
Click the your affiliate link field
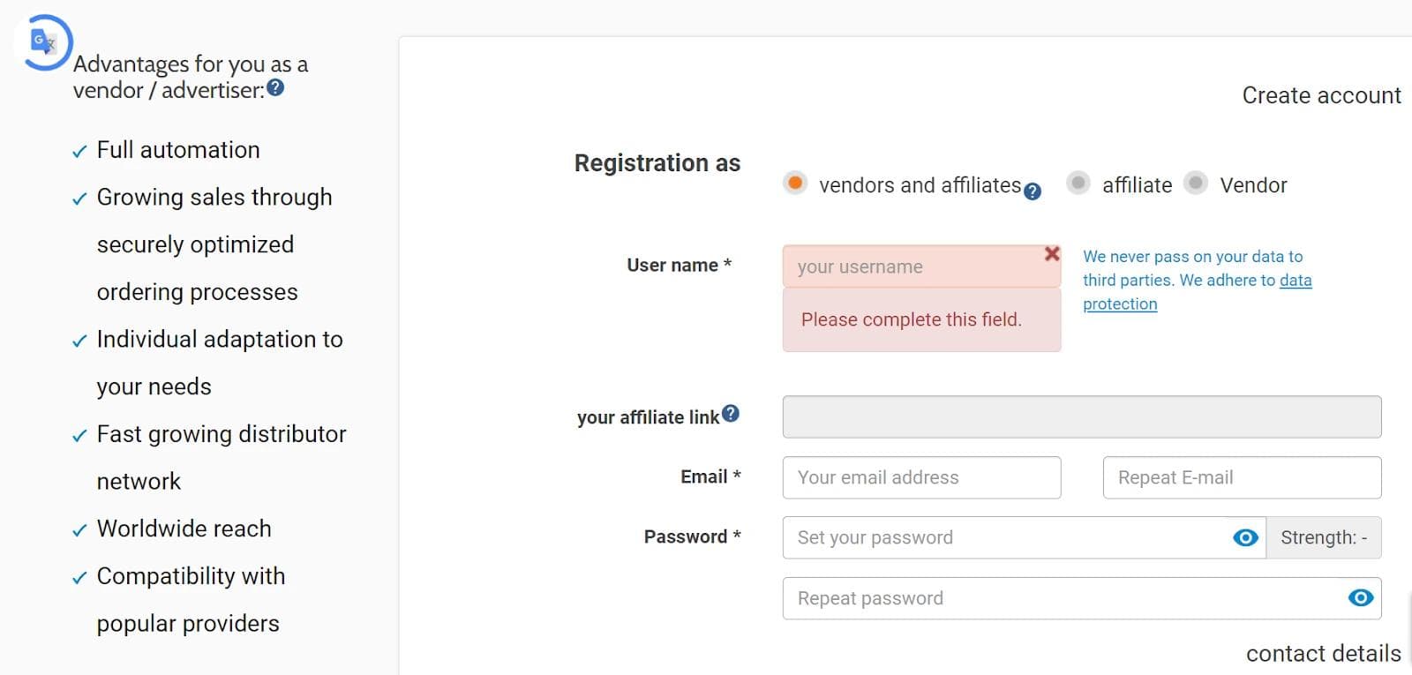pos(1081,416)
